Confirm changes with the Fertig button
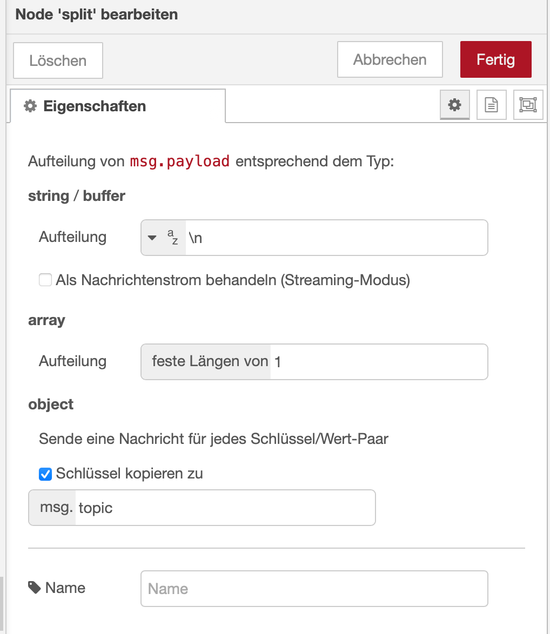The image size is (550, 634). pyautogui.click(x=495, y=59)
